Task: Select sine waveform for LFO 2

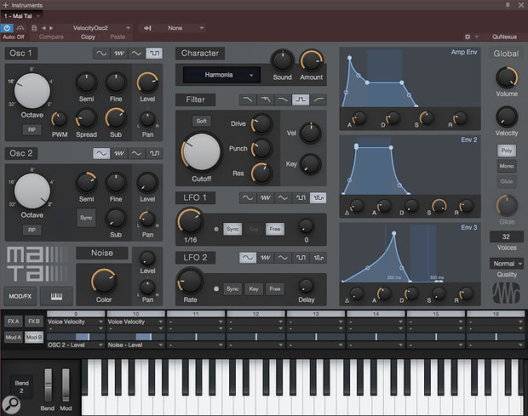Action: [248, 258]
